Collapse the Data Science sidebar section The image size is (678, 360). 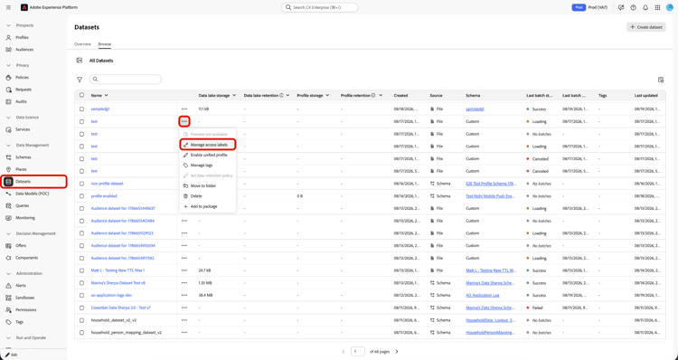coord(8,118)
